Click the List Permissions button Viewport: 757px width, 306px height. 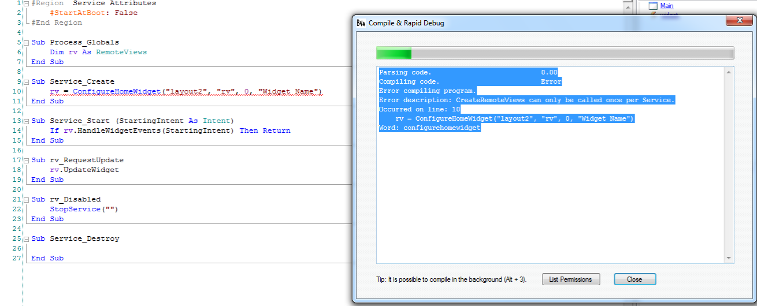click(x=571, y=279)
